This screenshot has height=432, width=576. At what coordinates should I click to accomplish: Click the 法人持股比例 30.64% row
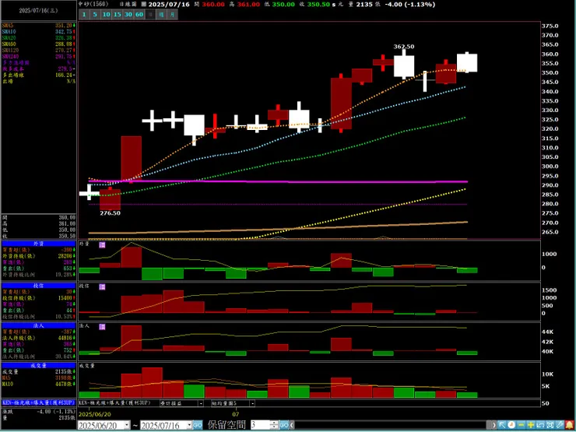[x=39, y=356]
